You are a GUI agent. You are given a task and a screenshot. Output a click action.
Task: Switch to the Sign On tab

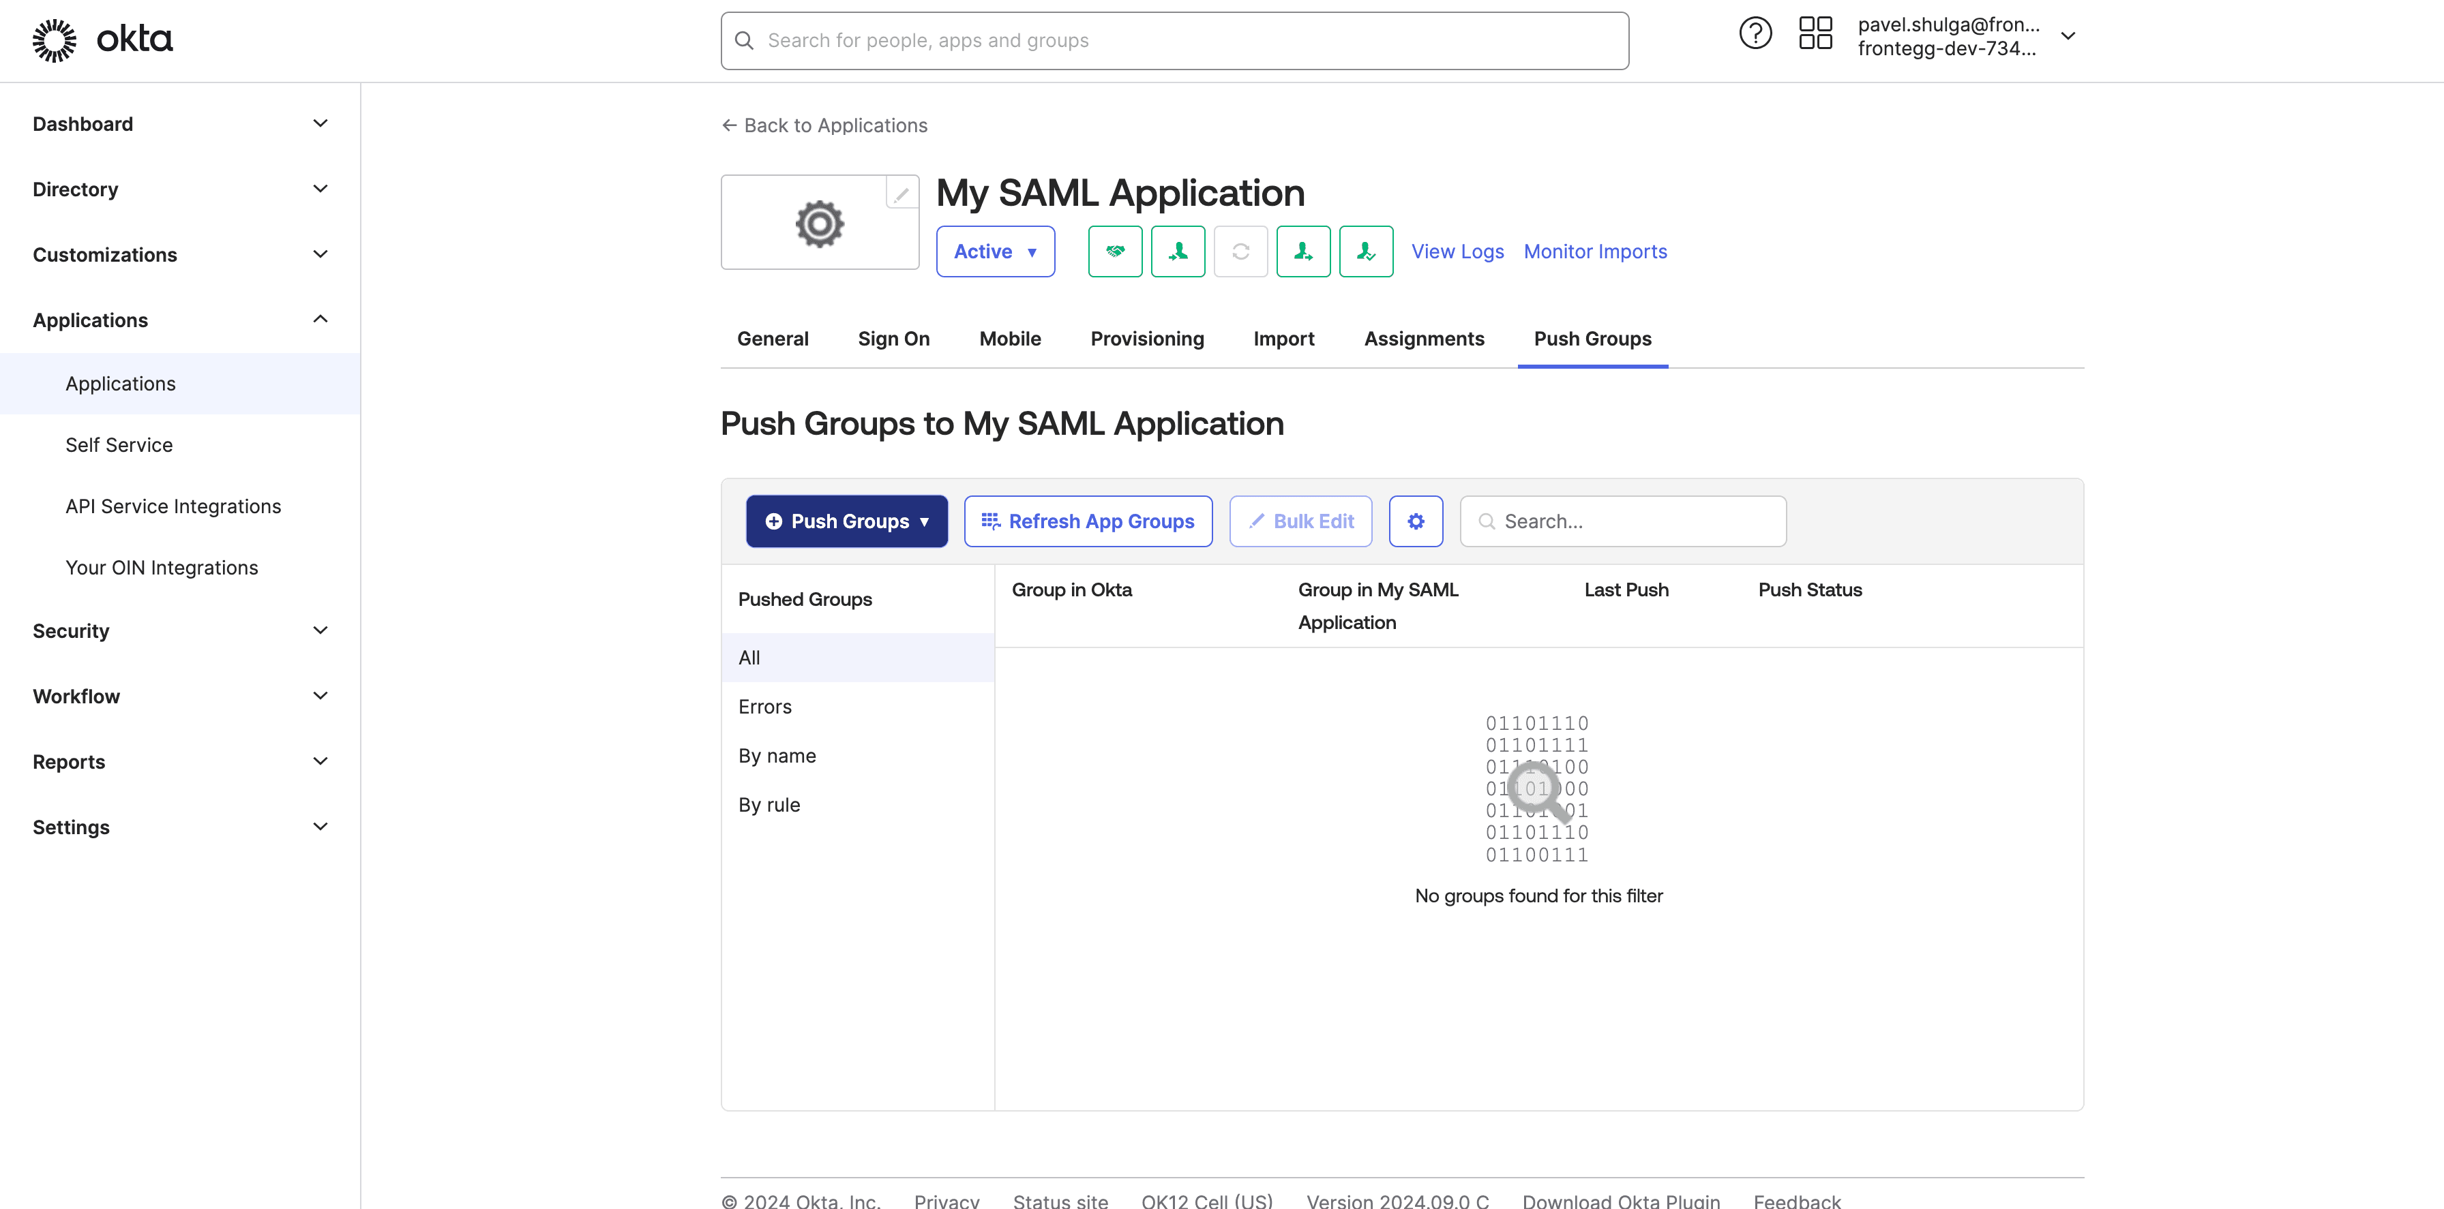point(894,339)
